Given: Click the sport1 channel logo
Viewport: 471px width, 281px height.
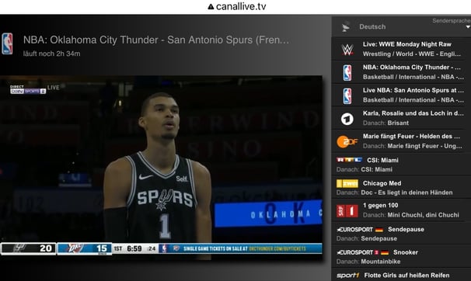Looking at the screenshot, I should 347,276.
